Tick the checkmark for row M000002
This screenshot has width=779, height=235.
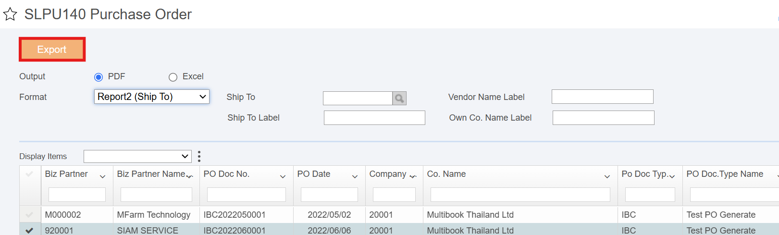pos(29,215)
